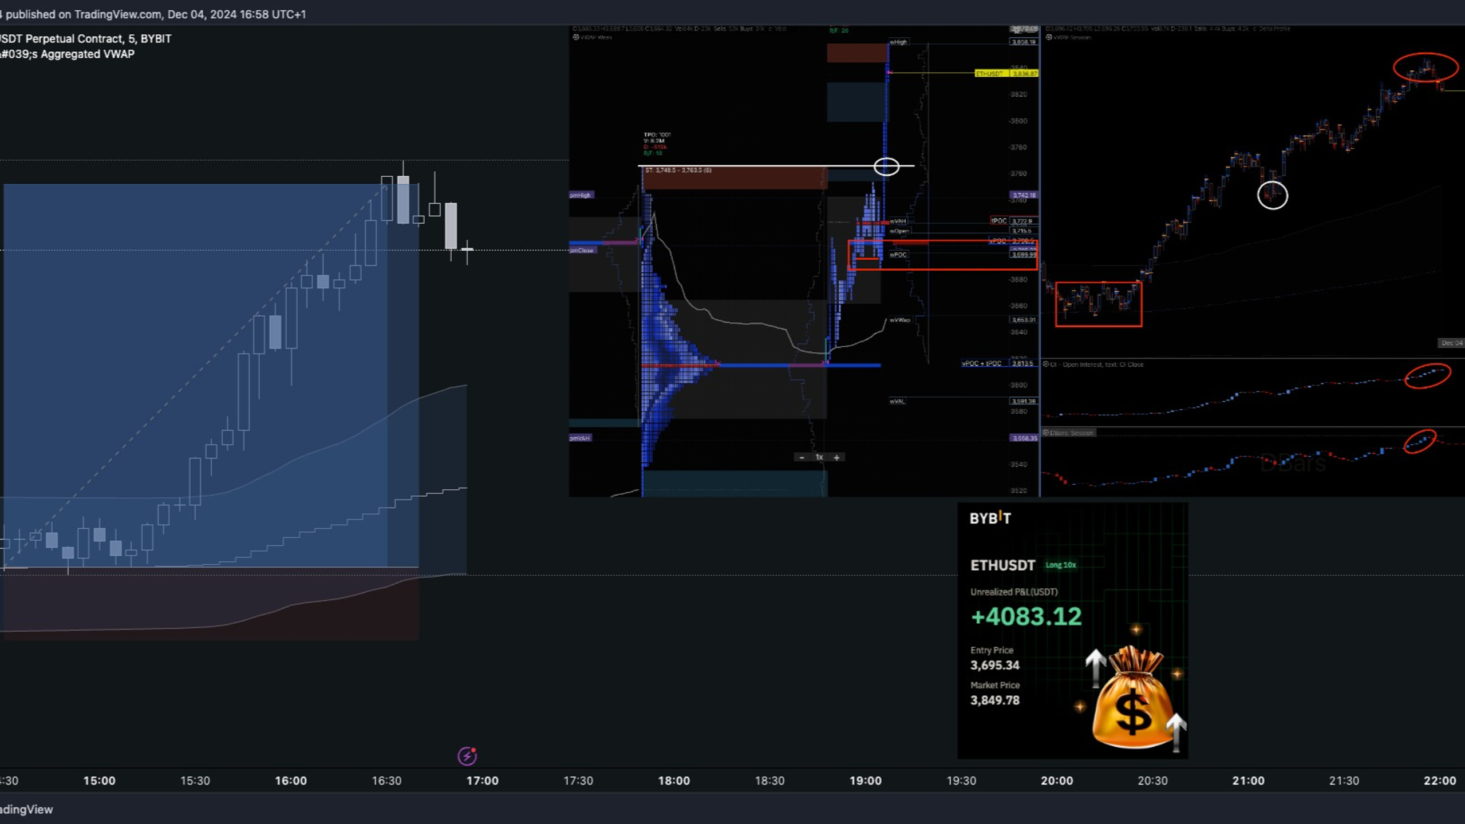Image resolution: width=1465 pixels, height=824 pixels.
Task: Click the wVAH level label
Action: coord(898,221)
